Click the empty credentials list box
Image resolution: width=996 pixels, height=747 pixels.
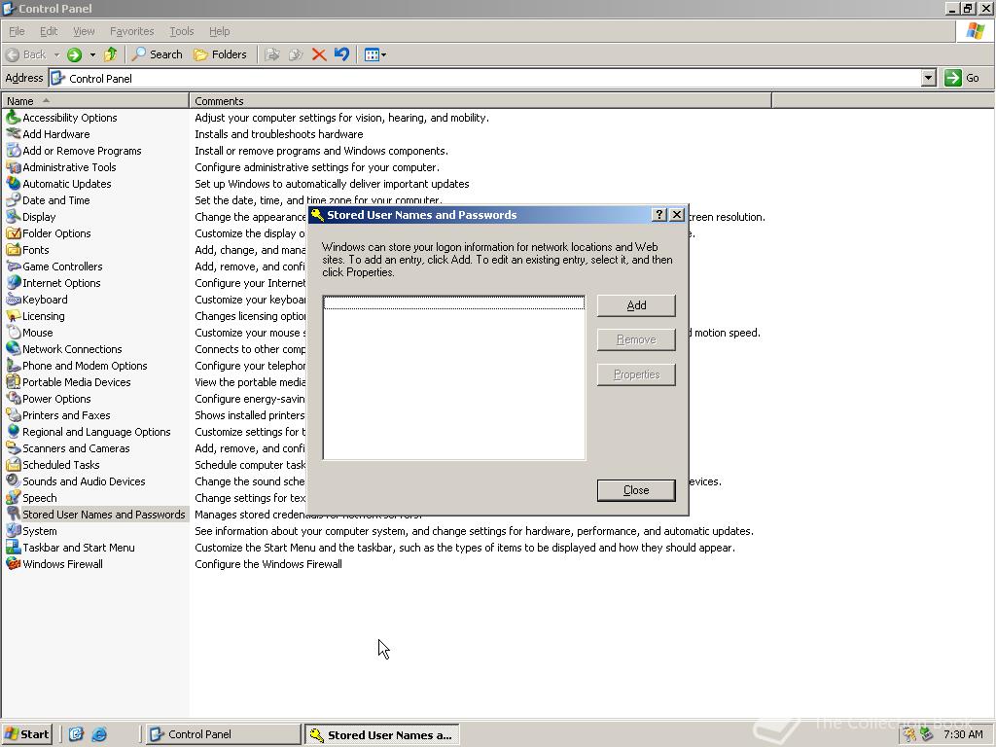coord(453,377)
